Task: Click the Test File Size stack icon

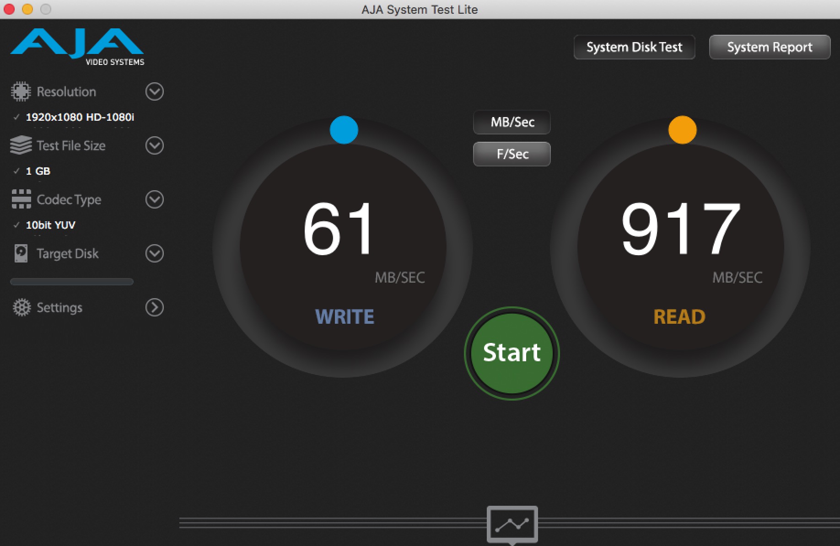Action: [x=21, y=145]
